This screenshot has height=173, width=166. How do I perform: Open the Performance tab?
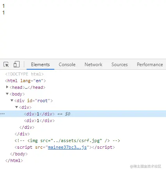point(150,65)
